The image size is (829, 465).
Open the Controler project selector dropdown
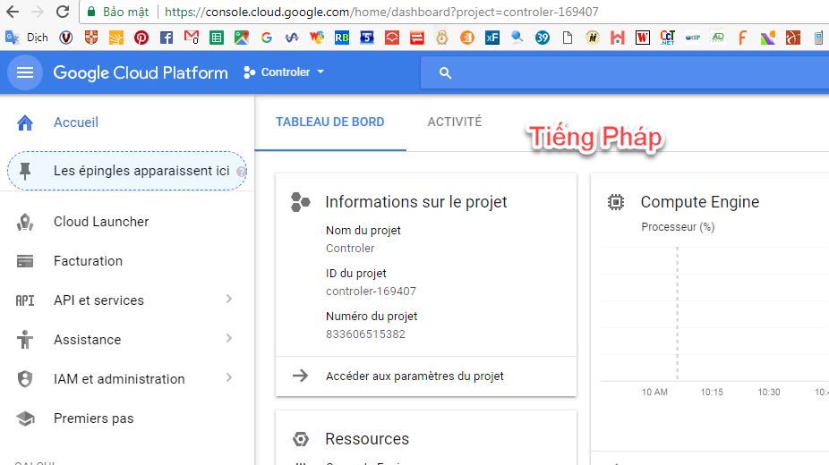tap(284, 72)
